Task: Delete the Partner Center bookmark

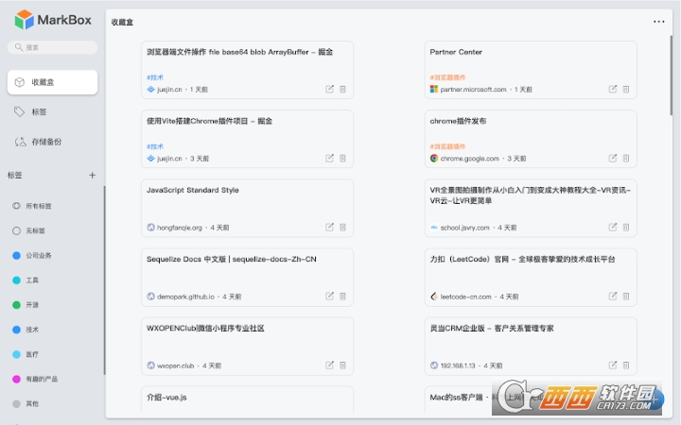Action: point(626,89)
